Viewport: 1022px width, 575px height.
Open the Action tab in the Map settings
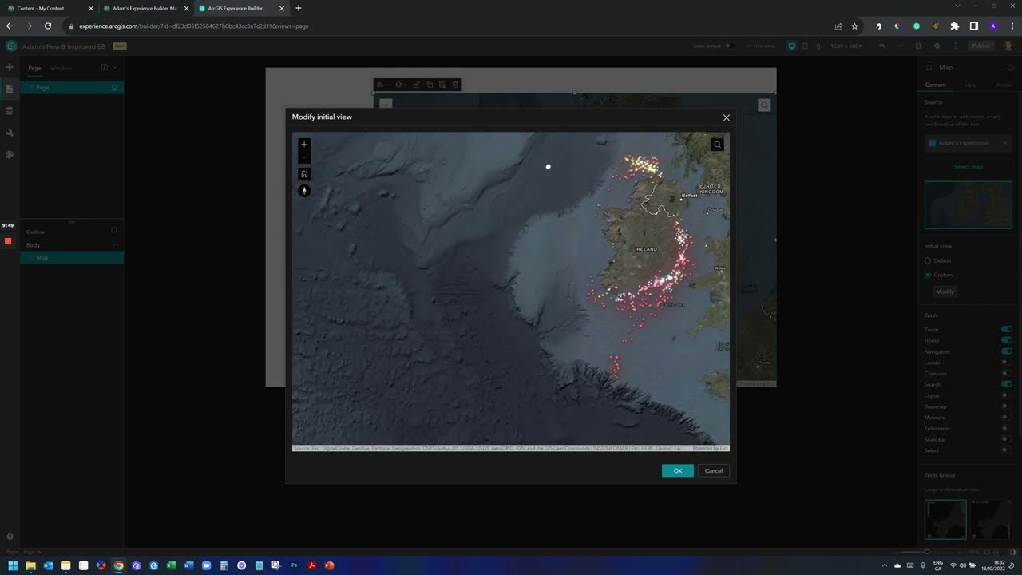pos(1004,85)
